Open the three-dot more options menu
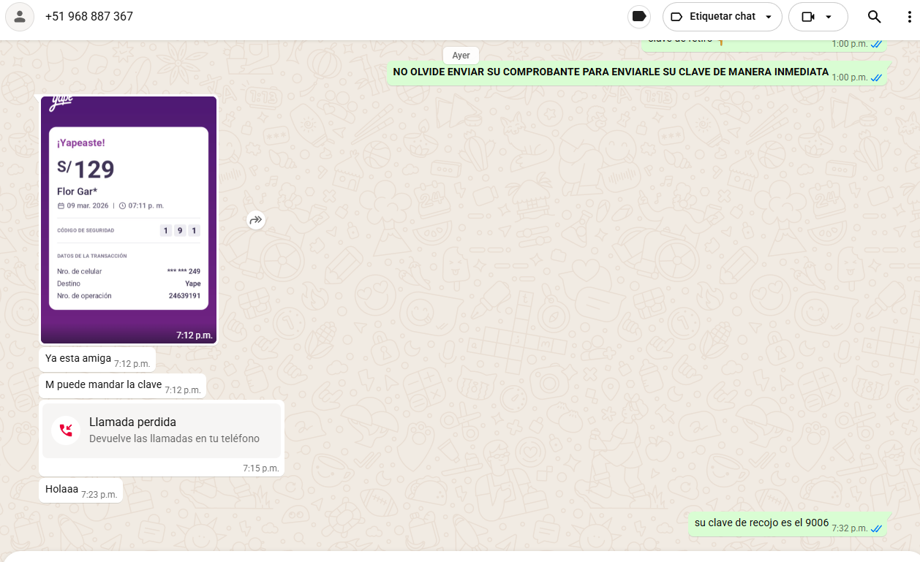The height and width of the screenshot is (562, 920). [x=910, y=17]
